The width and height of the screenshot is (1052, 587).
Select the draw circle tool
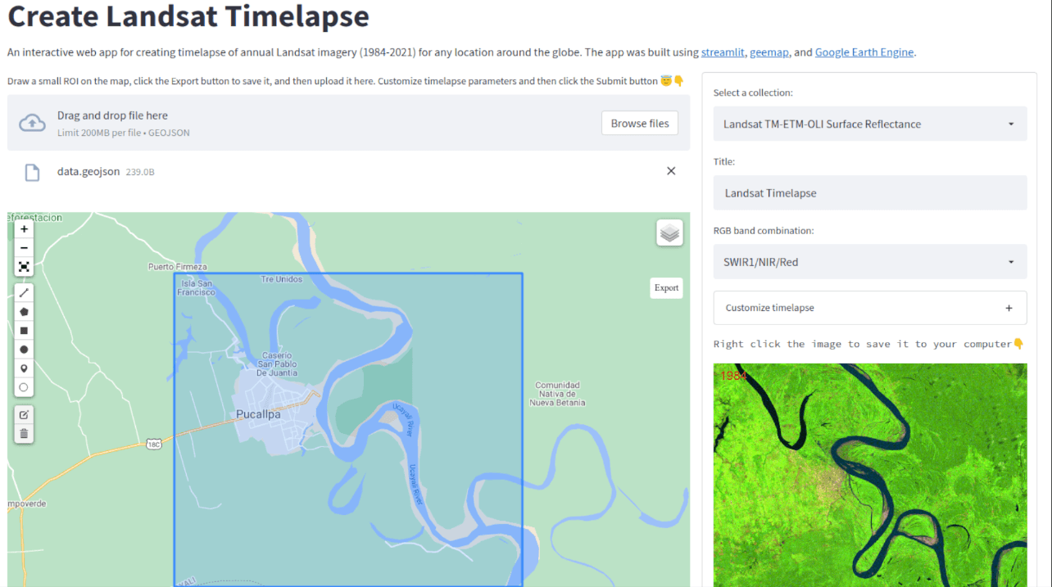click(24, 349)
